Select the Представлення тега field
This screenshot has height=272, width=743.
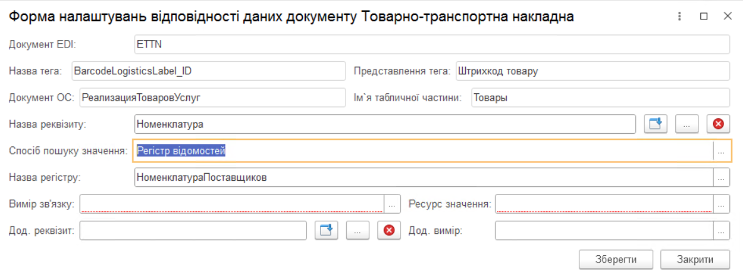(592, 71)
